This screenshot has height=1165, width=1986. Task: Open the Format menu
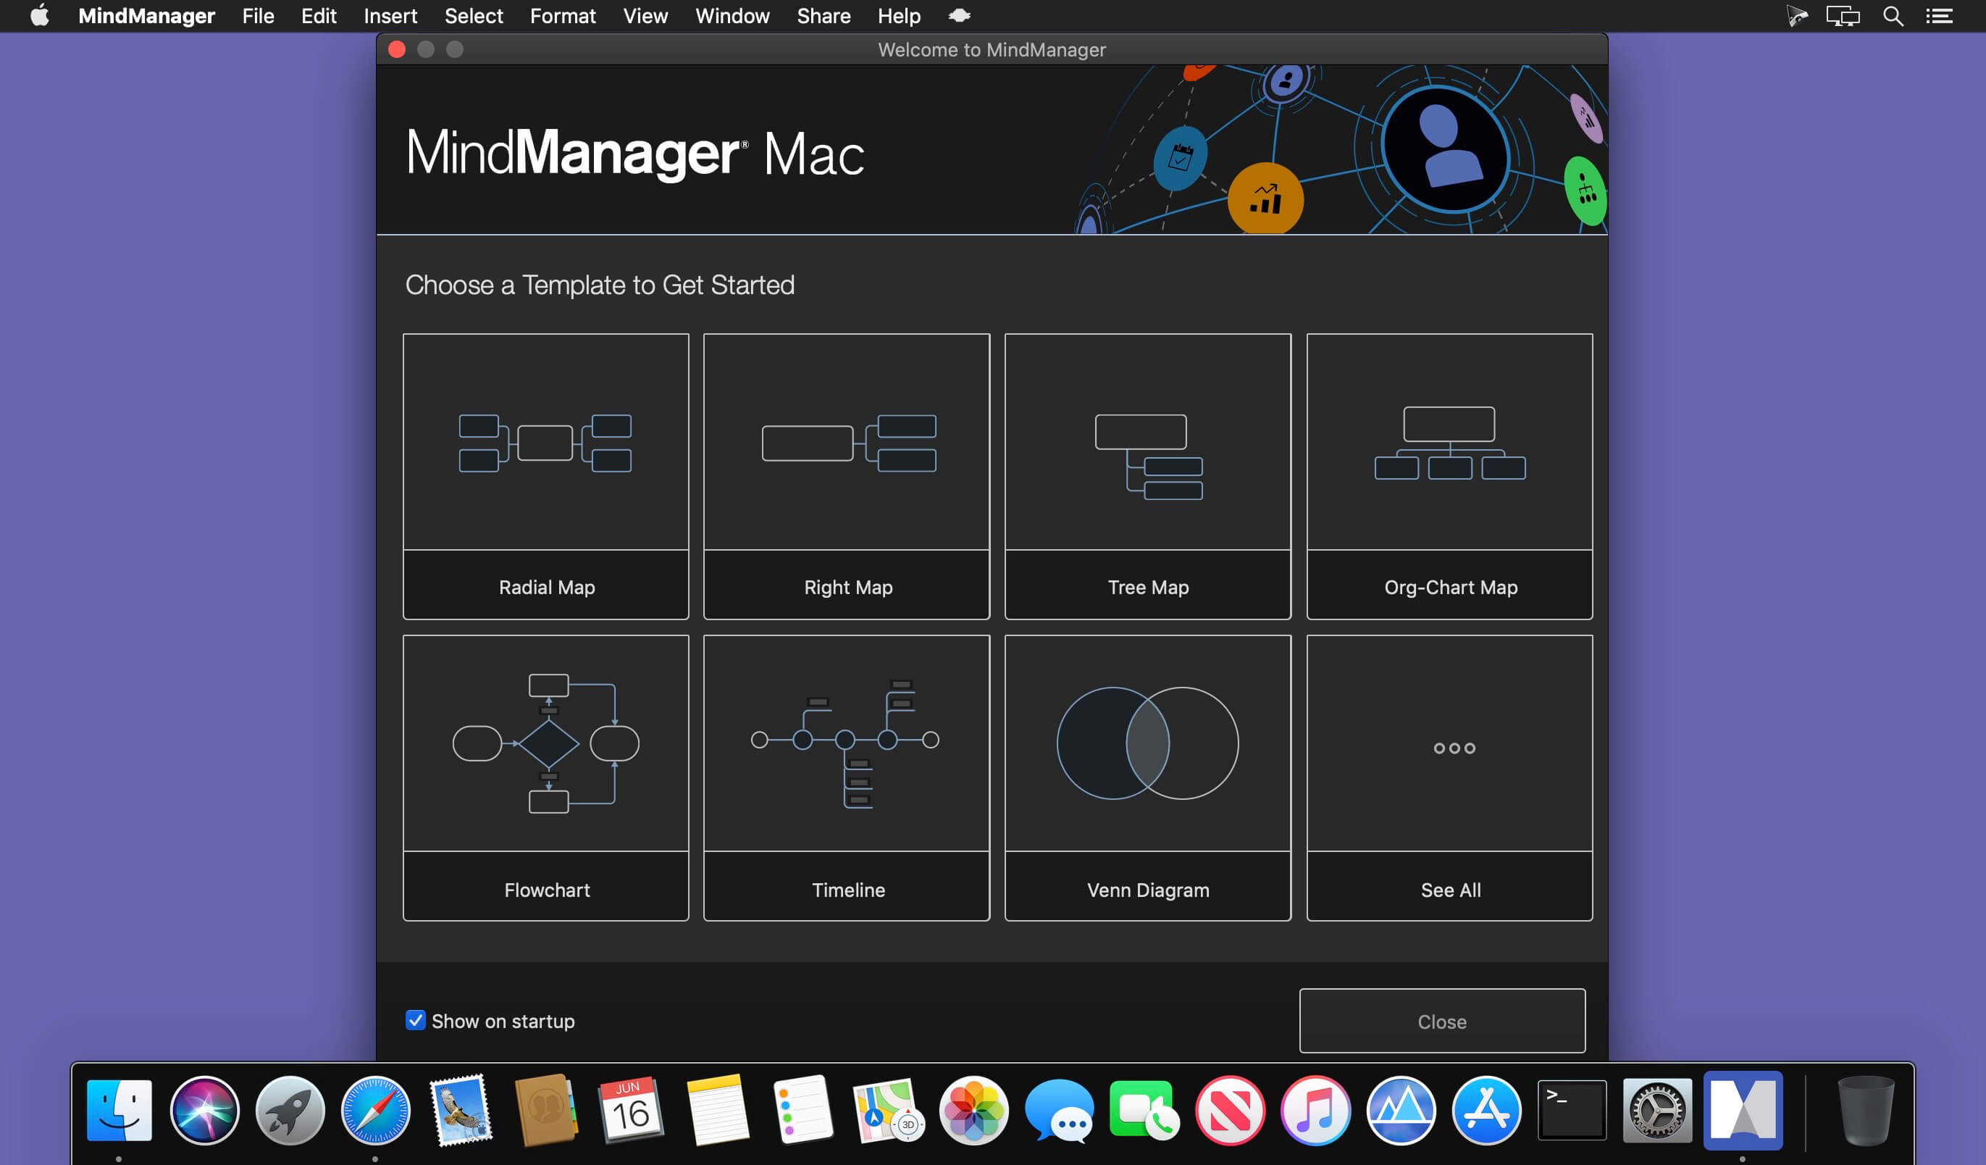563,16
